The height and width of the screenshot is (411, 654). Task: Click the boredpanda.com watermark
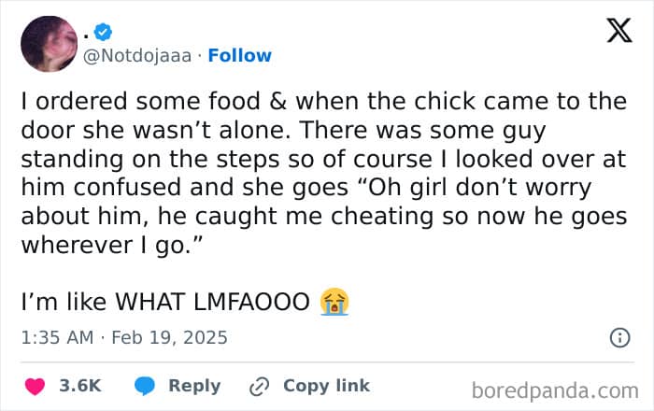tap(555, 391)
